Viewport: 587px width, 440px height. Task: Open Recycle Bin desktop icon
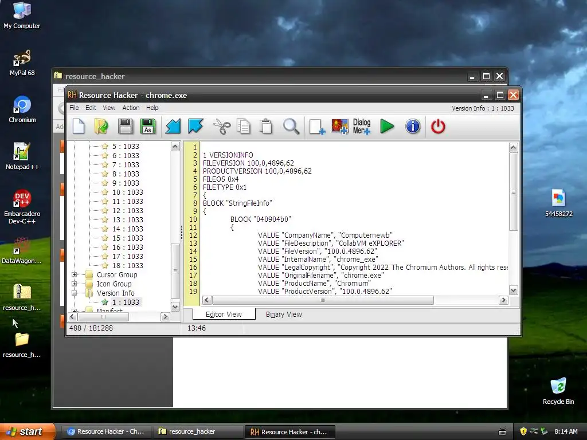pos(558,391)
